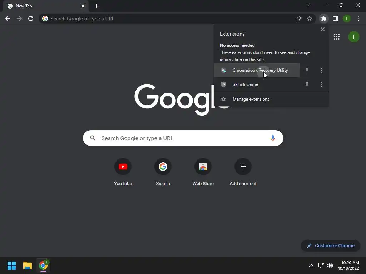366x274 pixels.
Task: Open the side panel icon
Action: 335,19
